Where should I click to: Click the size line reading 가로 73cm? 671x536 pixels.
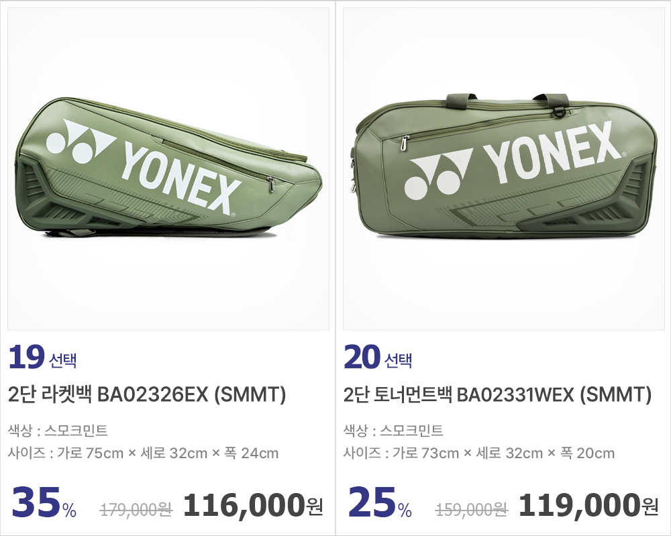tap(478, 453)
